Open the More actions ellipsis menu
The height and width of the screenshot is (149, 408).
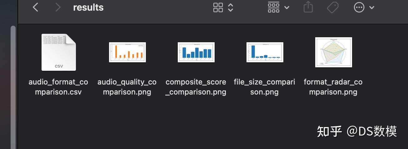pos(359,8)
